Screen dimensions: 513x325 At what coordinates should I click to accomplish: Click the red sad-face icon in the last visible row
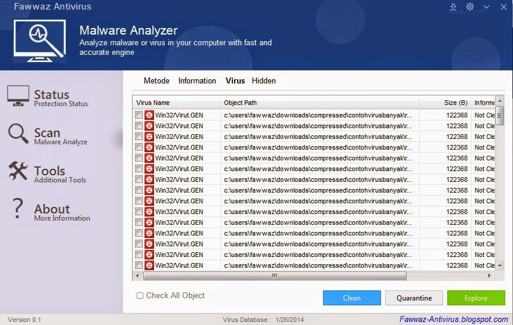click(149, 265)
